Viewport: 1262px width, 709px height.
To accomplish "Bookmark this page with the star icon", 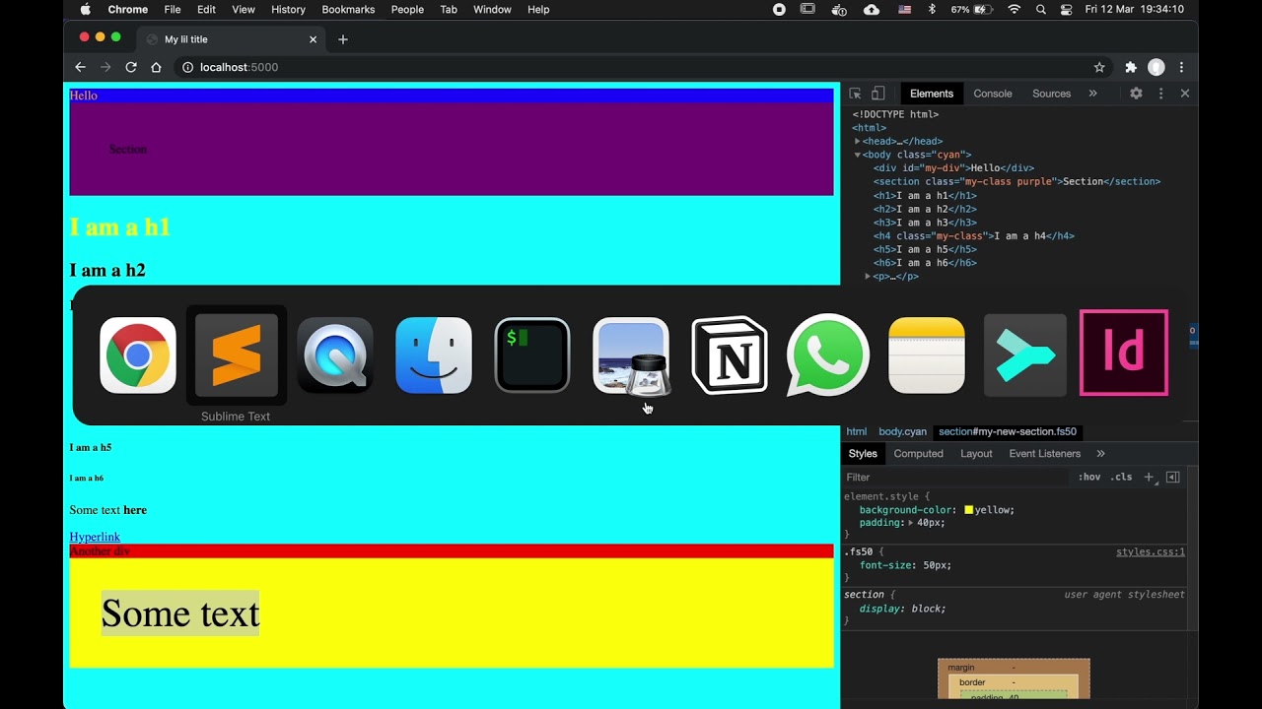I will (x=1099, y=67).
